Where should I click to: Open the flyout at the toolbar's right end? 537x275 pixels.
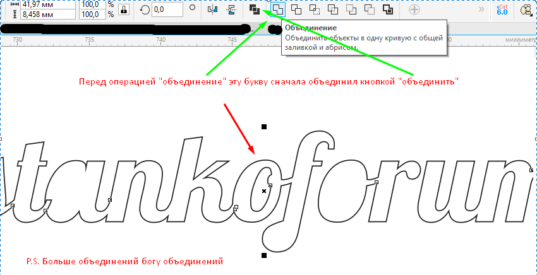point(526,9)
